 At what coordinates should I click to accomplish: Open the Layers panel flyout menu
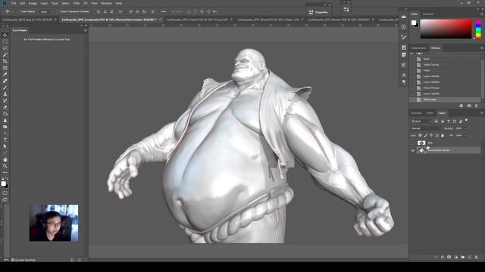pyautogui.click(x=482, y=113)
